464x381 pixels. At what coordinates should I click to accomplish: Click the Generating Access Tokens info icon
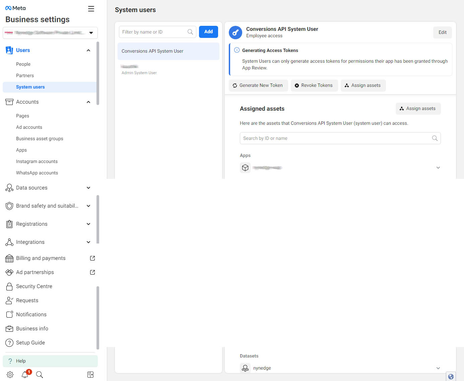click(x=237, y=50)
